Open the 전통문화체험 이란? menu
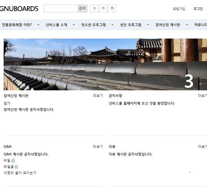The height and width of the screenshot is (195, 207). click(17, 25)
